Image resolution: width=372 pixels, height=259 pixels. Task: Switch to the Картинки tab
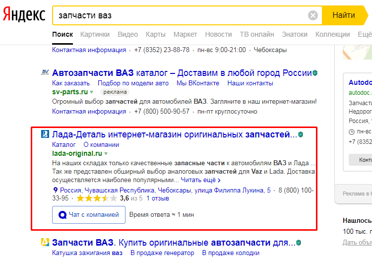95,34
